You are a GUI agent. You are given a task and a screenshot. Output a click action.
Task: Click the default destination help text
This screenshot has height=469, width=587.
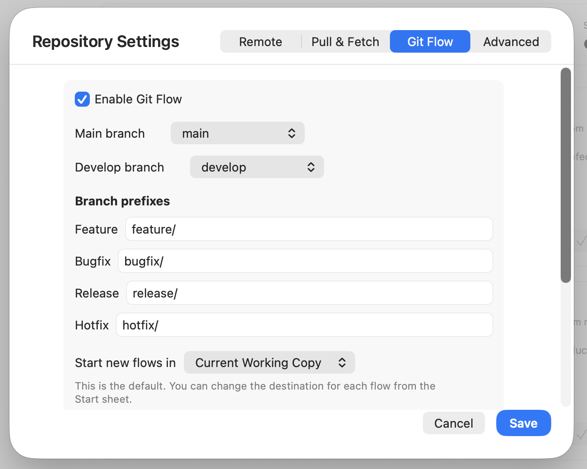pos(255,392)
